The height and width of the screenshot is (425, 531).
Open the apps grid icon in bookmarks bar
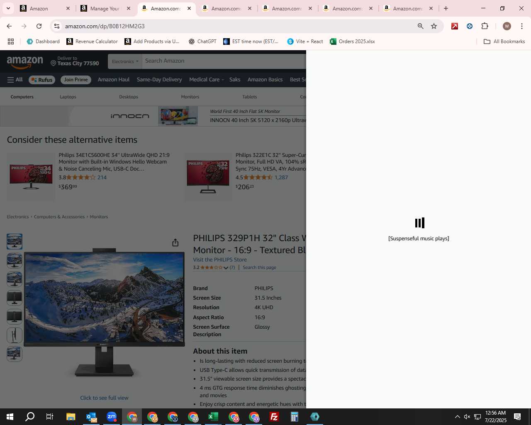click(x=11, y=42)
